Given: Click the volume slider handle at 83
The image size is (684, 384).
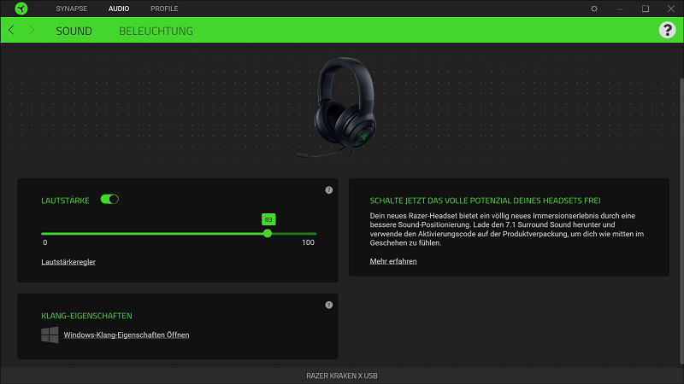Looking at the screenshot, I should (x=268, y=233).
